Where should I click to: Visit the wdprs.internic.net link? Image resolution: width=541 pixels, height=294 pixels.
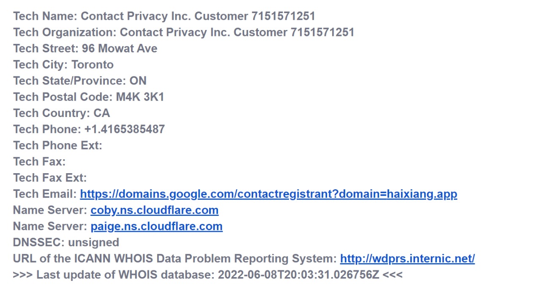[x=407, y=259]
